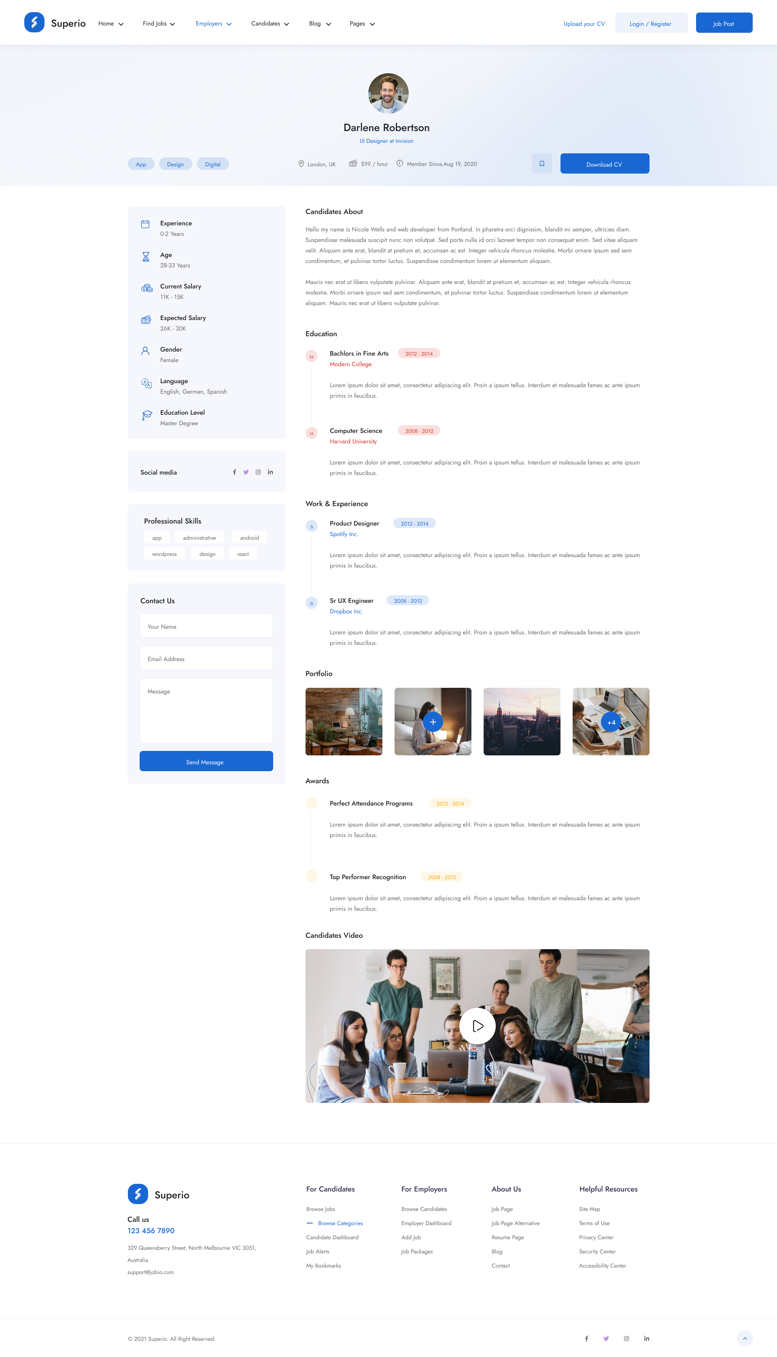The height and width of the screenshot is (1357, 777).
Task: Open the Twitter link in Social media
Action: point(246,472)
